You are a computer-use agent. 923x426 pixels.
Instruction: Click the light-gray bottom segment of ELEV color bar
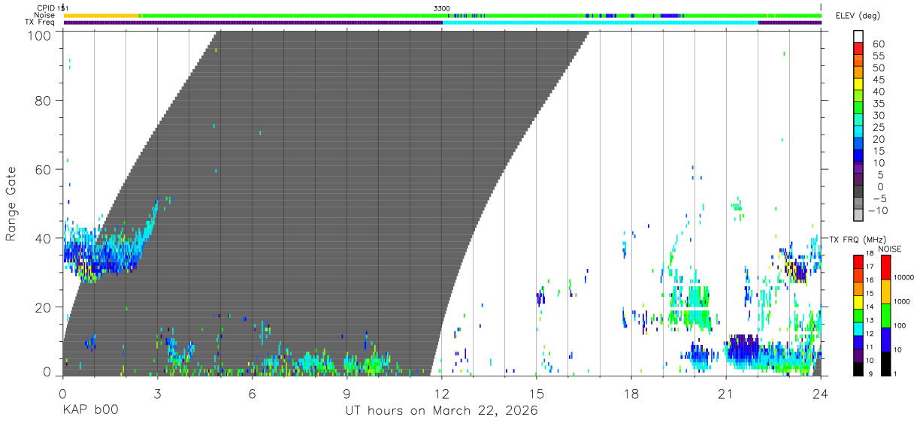[858, 216]
